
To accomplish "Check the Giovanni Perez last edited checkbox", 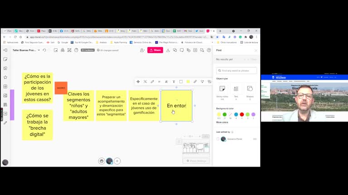I will tap(218, 139).
